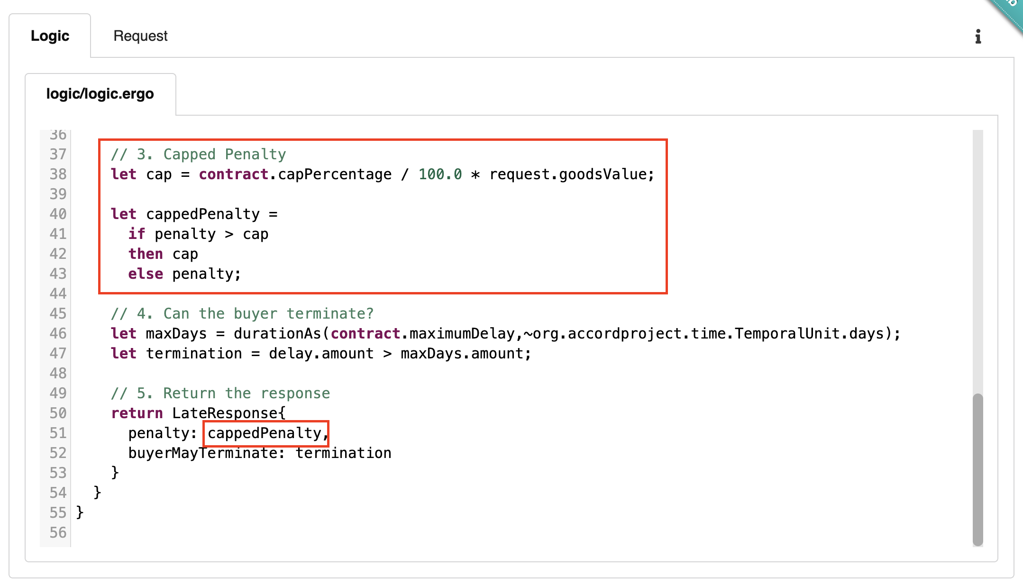Click line number 56 in the gutter
1023x586 pixels.
click(58, 532)
